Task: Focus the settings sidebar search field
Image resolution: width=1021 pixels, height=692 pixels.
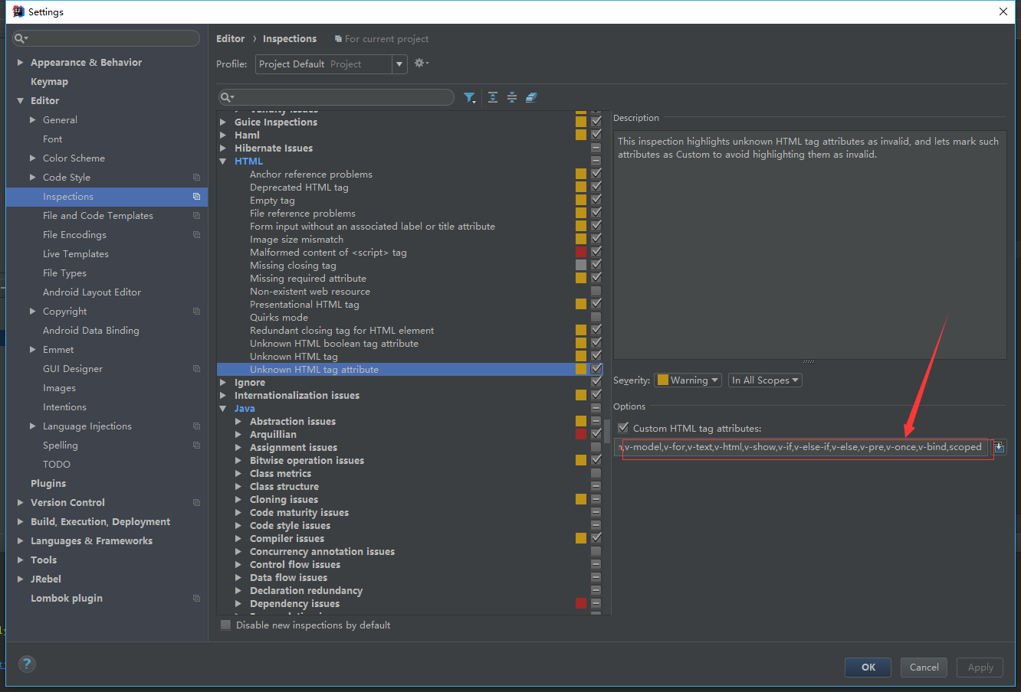Action: [x=107, y=38]
